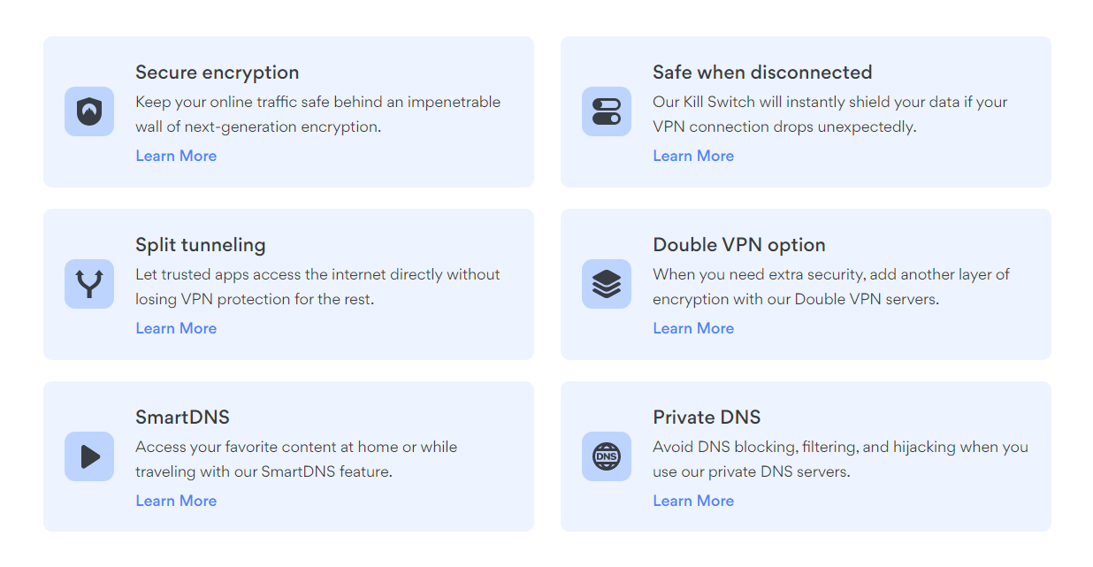Click the Private DNS heading text

coord(707,418)
